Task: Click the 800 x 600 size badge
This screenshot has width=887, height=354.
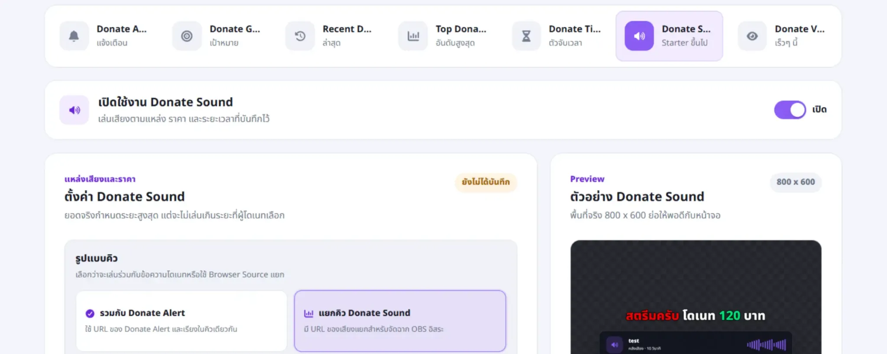Action: click(x=796, y=182)
